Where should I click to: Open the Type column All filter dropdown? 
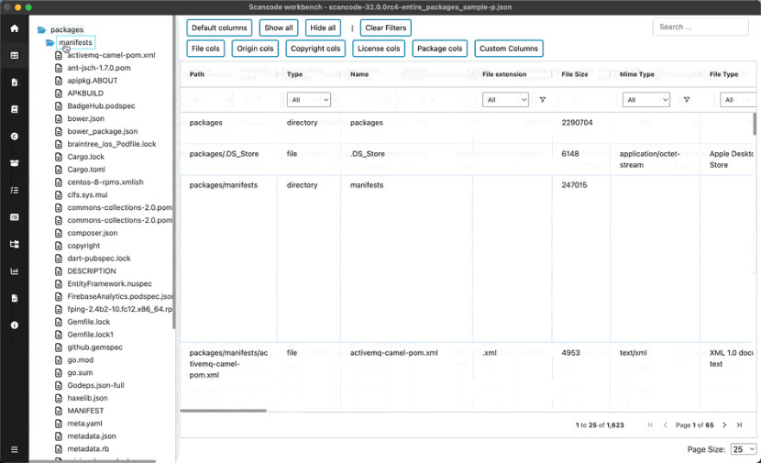click(309, 100)
